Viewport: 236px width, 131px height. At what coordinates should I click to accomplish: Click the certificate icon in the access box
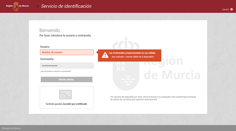click(65, 95)
